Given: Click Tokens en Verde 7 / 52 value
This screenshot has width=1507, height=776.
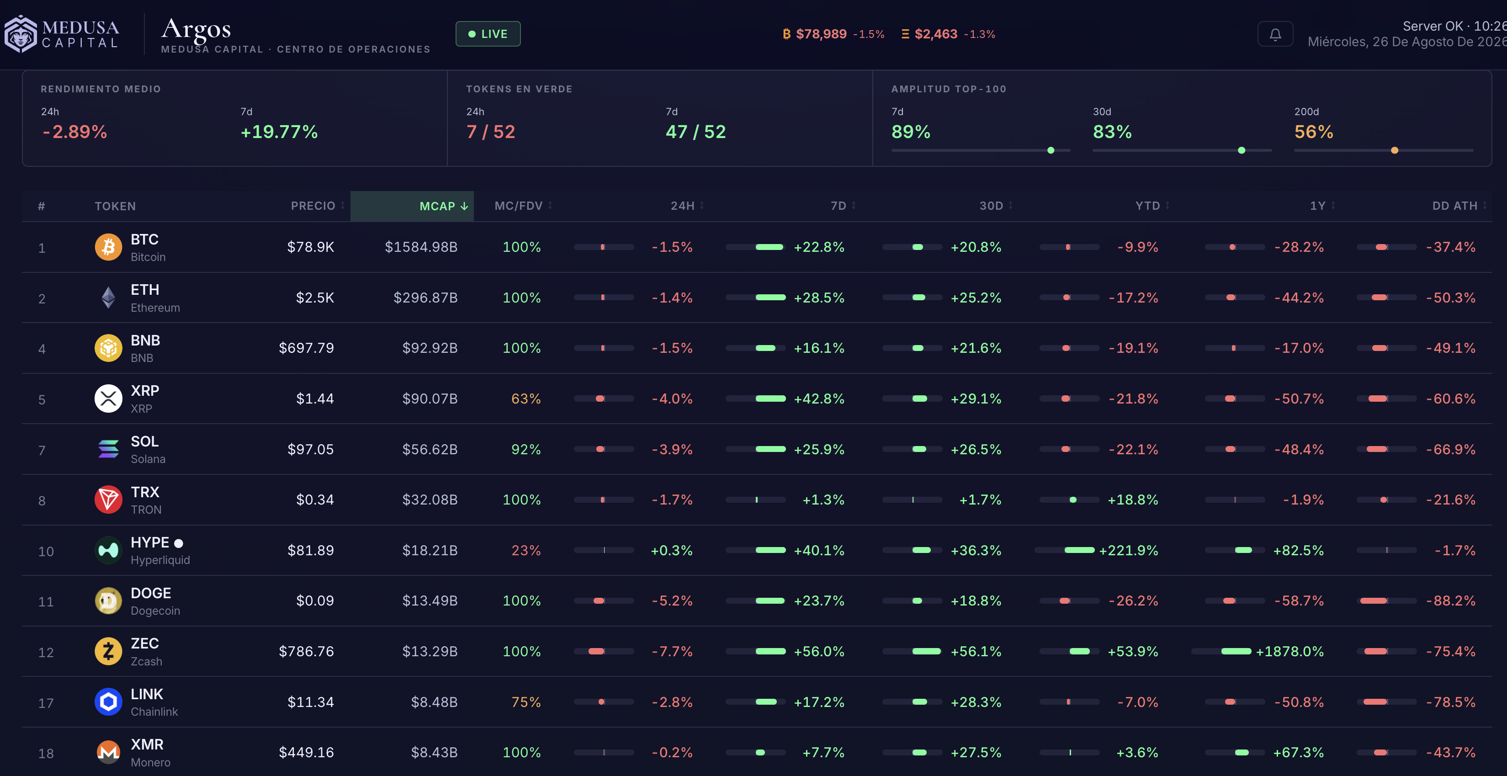Looking at the screenshot, I should point(491,132).
